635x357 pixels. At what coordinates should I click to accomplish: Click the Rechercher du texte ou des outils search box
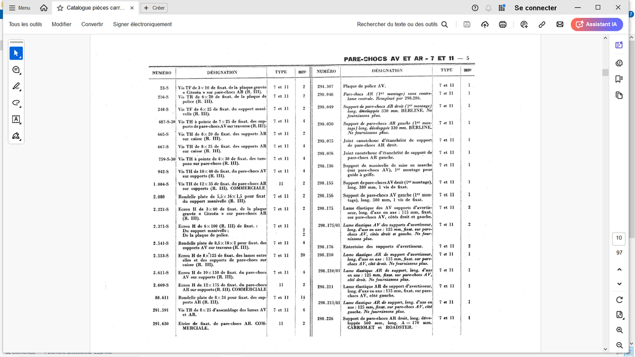coord(402,24)
